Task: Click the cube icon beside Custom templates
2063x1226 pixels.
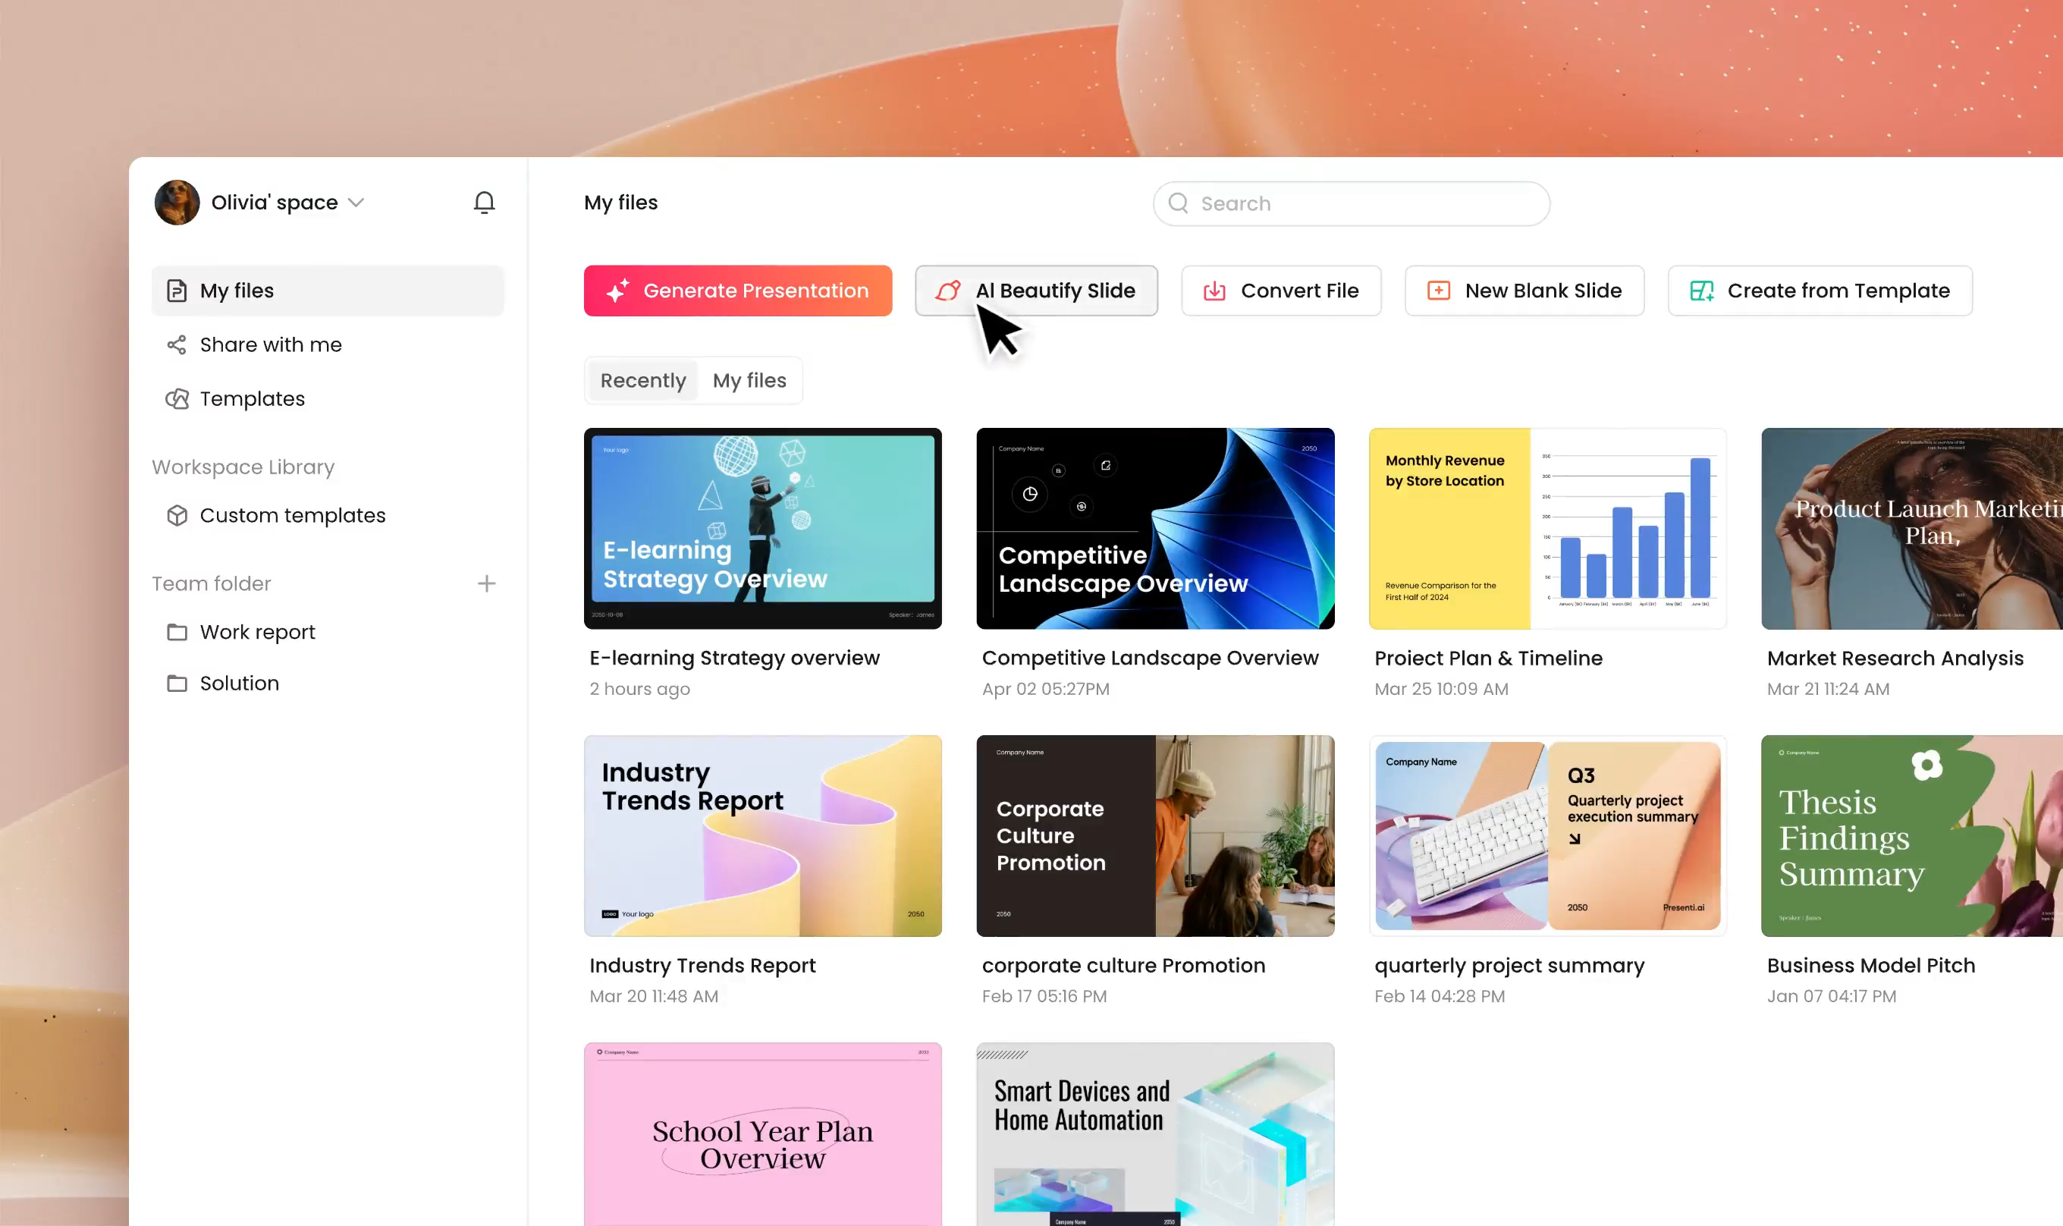Action: (177, 516)
